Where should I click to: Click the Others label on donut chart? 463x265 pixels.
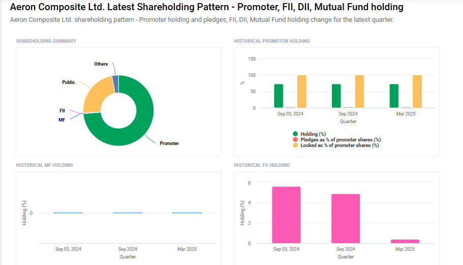pos(101,64)
